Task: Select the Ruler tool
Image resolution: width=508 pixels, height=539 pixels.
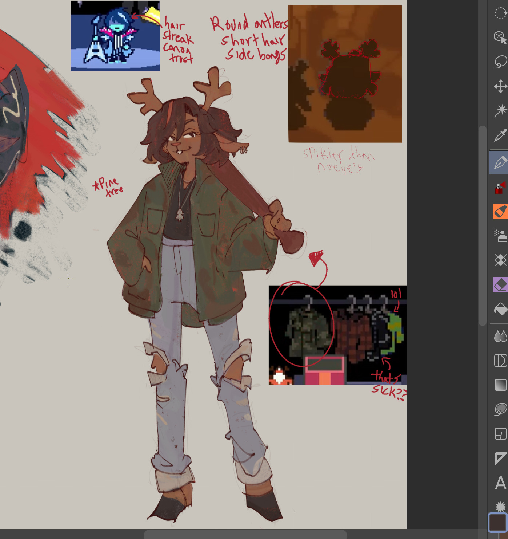Action: click(500, 458)
